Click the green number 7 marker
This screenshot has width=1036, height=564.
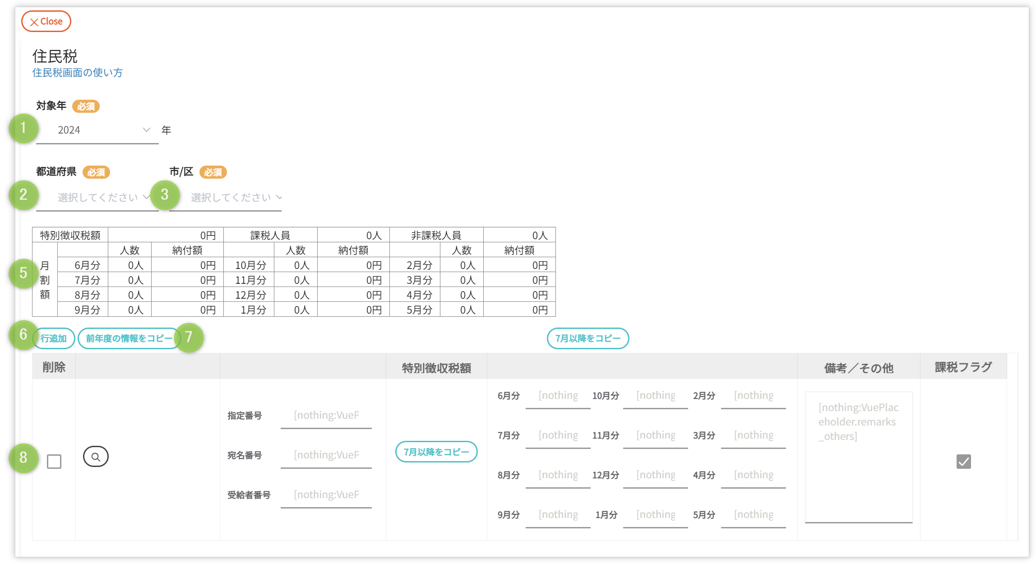[x=189, y=337]
